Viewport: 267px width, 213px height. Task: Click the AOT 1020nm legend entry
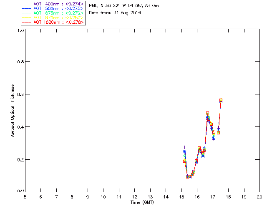click(x=53, y=22)
